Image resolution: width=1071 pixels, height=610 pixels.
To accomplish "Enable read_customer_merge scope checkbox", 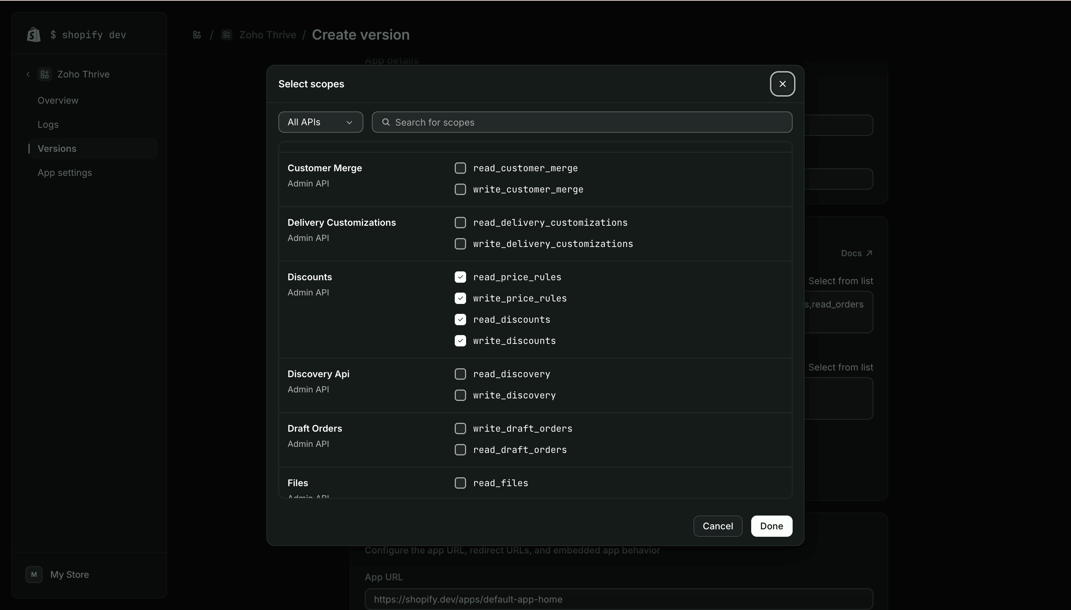I will click(460, 168).
